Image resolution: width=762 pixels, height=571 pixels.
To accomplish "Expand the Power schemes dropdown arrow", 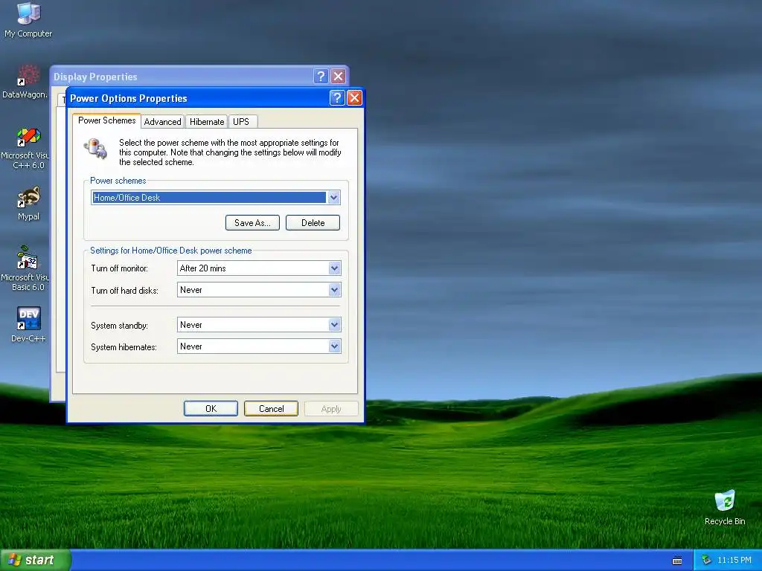I will coord(333,198).
